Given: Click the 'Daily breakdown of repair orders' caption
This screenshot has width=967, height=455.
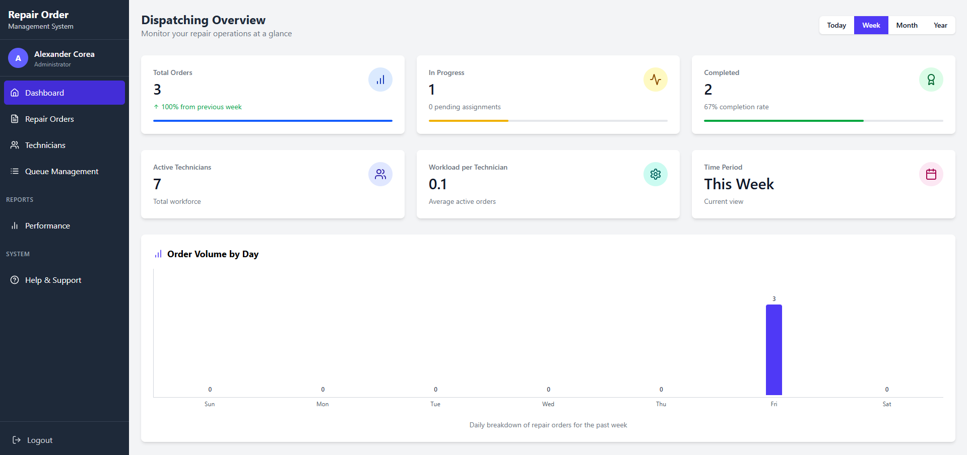Looking at the screenshot, I should click(x=548, y=425).
